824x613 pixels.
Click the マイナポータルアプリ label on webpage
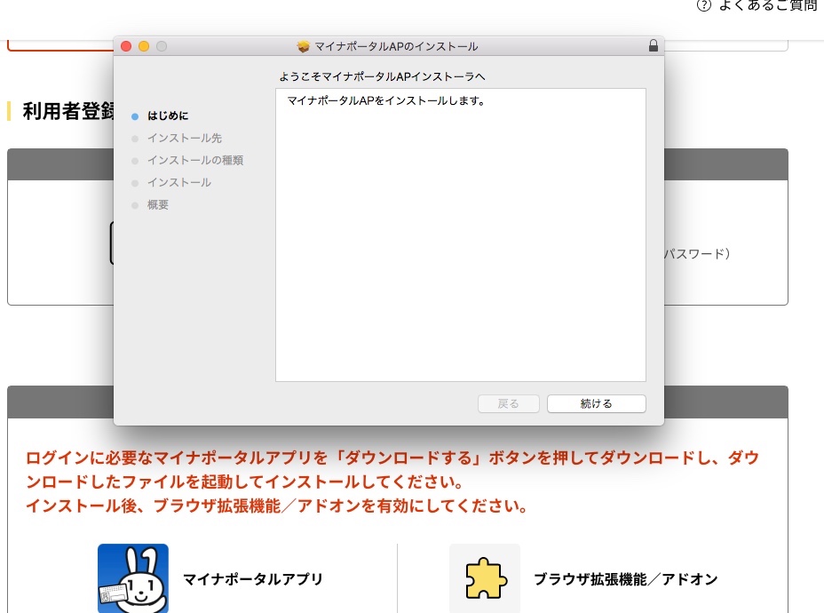click(x=253, y=579)
